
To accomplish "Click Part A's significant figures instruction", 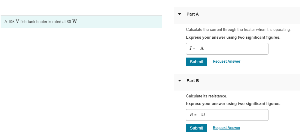I will [x=233, y=37].
